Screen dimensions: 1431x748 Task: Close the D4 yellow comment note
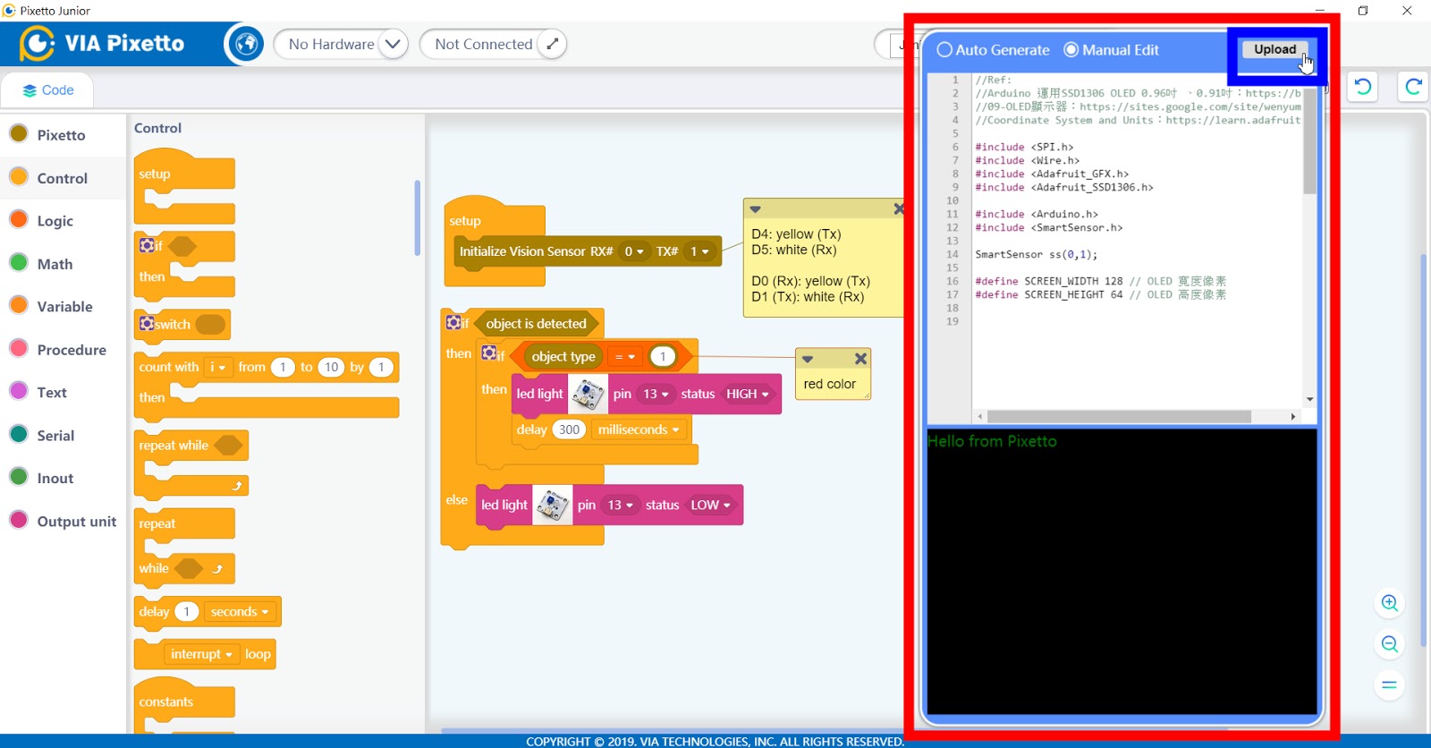click(x=899, y=208)
